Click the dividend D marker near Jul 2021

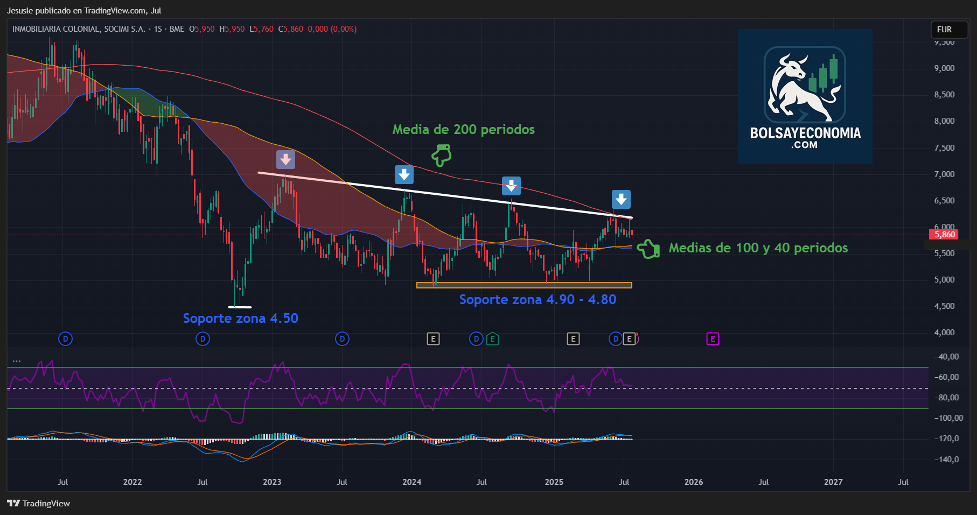[x=65, y=338]
